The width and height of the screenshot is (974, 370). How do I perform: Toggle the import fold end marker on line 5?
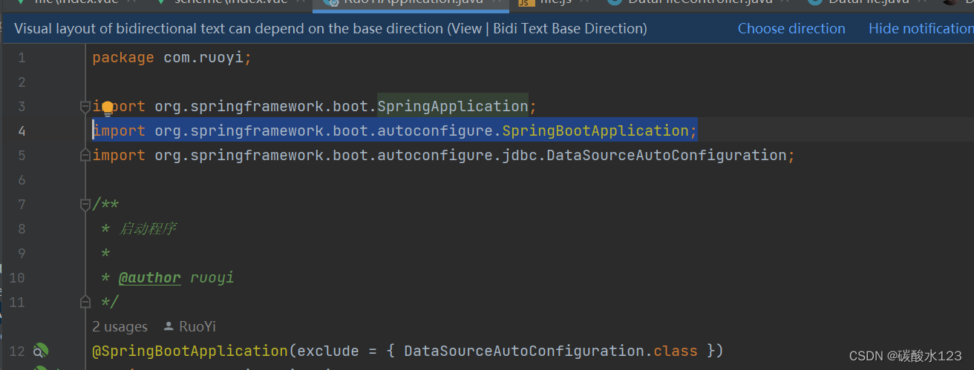pos(85,155)
